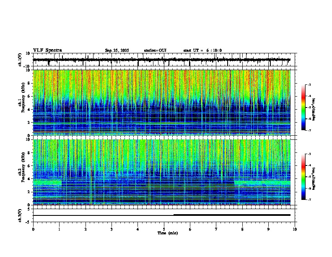
Task: Click the '-3' label on ch.1 colorbar
Action: (309, 84)
